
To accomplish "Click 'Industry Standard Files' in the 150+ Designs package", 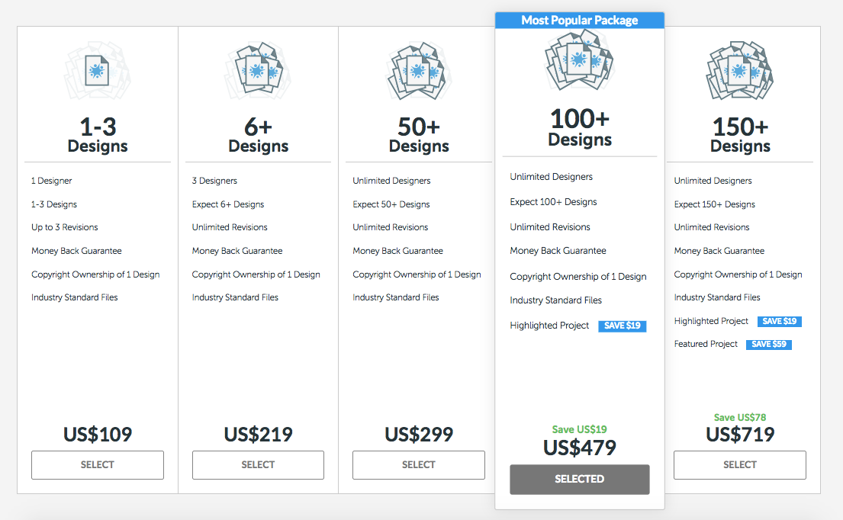I will (x=717, y=297).
